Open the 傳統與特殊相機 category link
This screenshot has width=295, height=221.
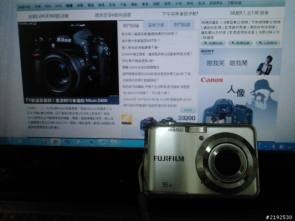(x=262, y=27)
